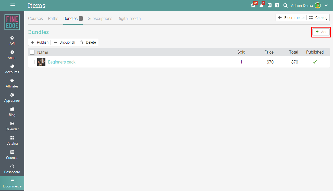Open the help question mark icon
The height and width of the screenshot is (191, 333).
tap(277, 5)
